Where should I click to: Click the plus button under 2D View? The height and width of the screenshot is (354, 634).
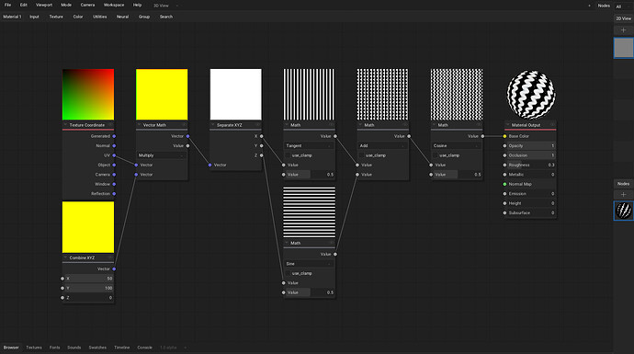pos(623,30)
